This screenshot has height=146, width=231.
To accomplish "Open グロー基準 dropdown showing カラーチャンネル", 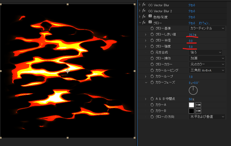I will [x=207, y=28].
